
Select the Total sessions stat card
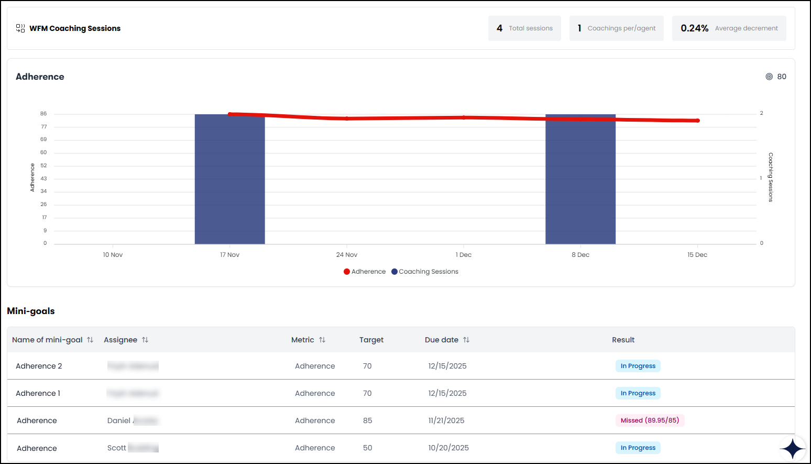point(524,28)
